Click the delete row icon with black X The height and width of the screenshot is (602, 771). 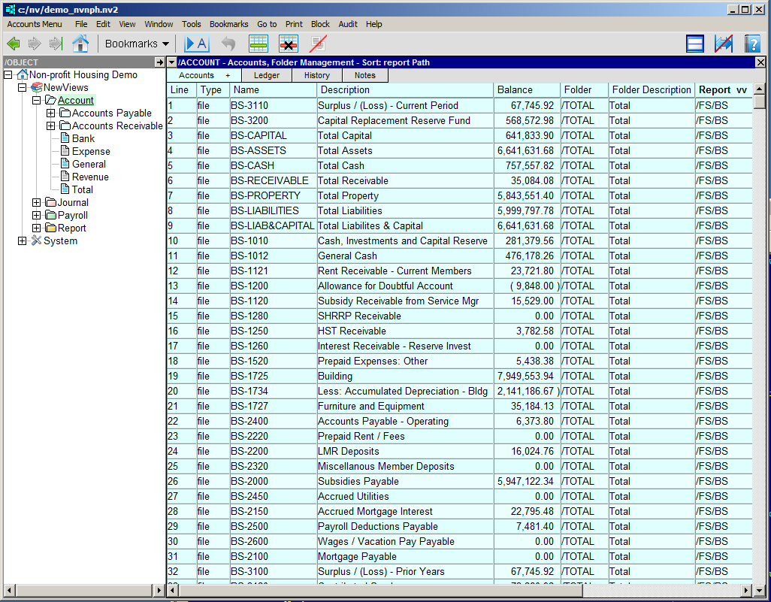(289, 44)
